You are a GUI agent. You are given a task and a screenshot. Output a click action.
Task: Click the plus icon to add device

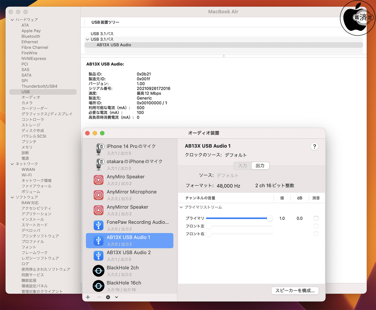pos(88,297)
